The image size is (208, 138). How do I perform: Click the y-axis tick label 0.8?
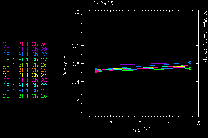[76, 46]
